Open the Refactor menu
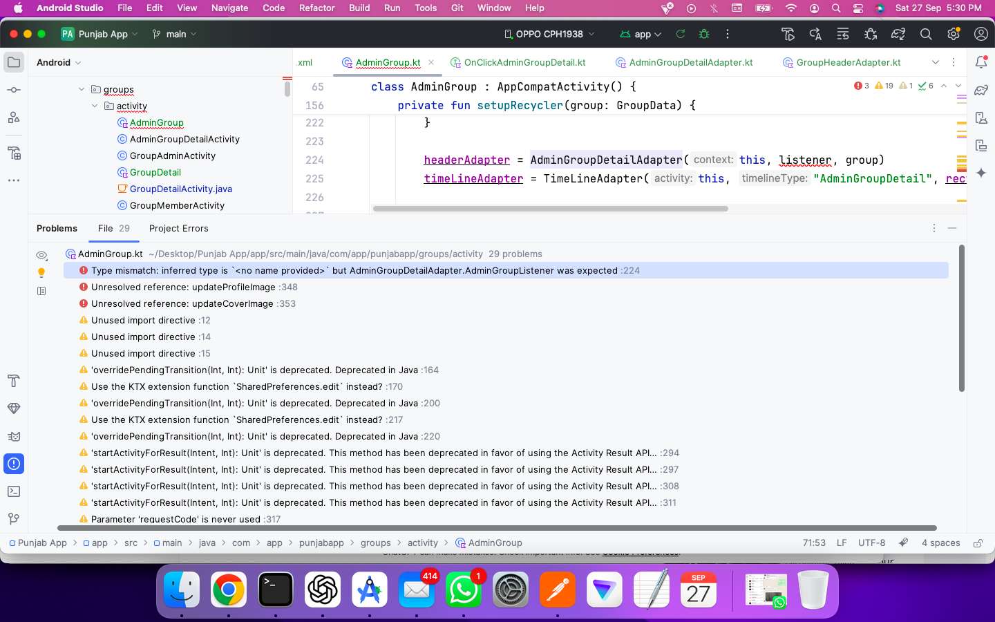The width and height of the screenshot is (995, 622). tap(317, 8)
